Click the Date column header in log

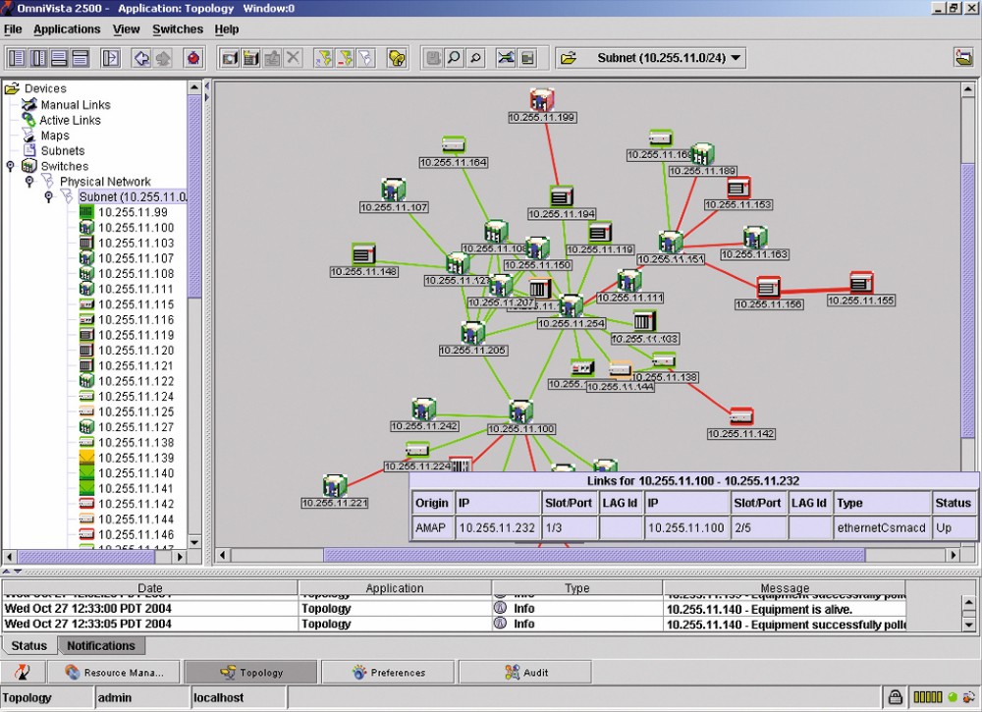(x=149, y=588)
